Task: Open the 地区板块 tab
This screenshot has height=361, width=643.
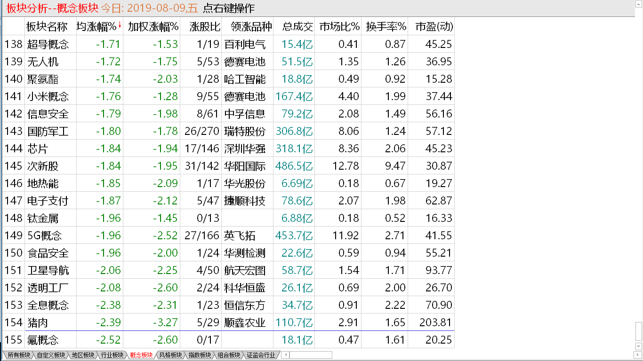Action: 83,355
